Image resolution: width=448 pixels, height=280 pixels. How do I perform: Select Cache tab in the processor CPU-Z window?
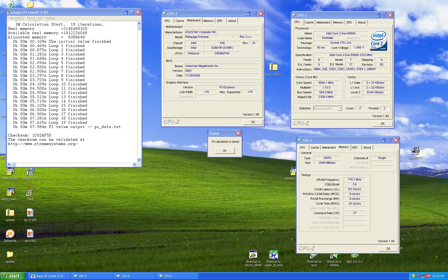click(x=309, y=22)
